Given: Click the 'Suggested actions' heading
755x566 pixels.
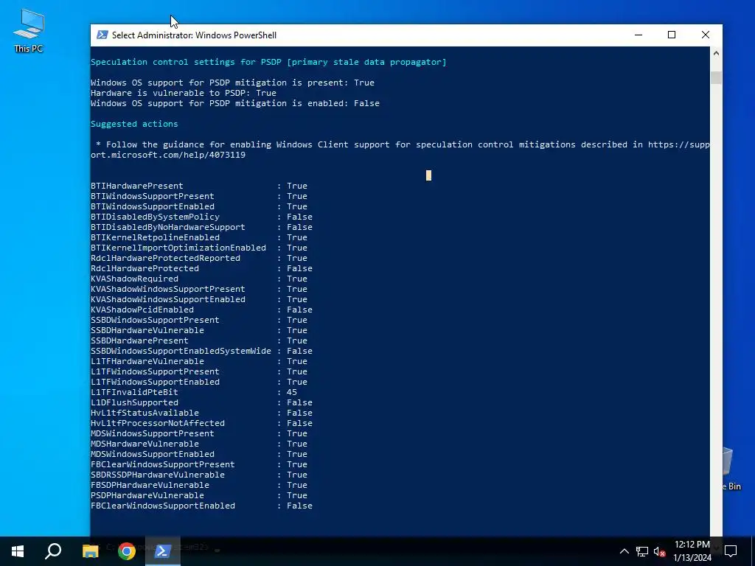Looking at the screenshot, I should [x=134, y=124].
